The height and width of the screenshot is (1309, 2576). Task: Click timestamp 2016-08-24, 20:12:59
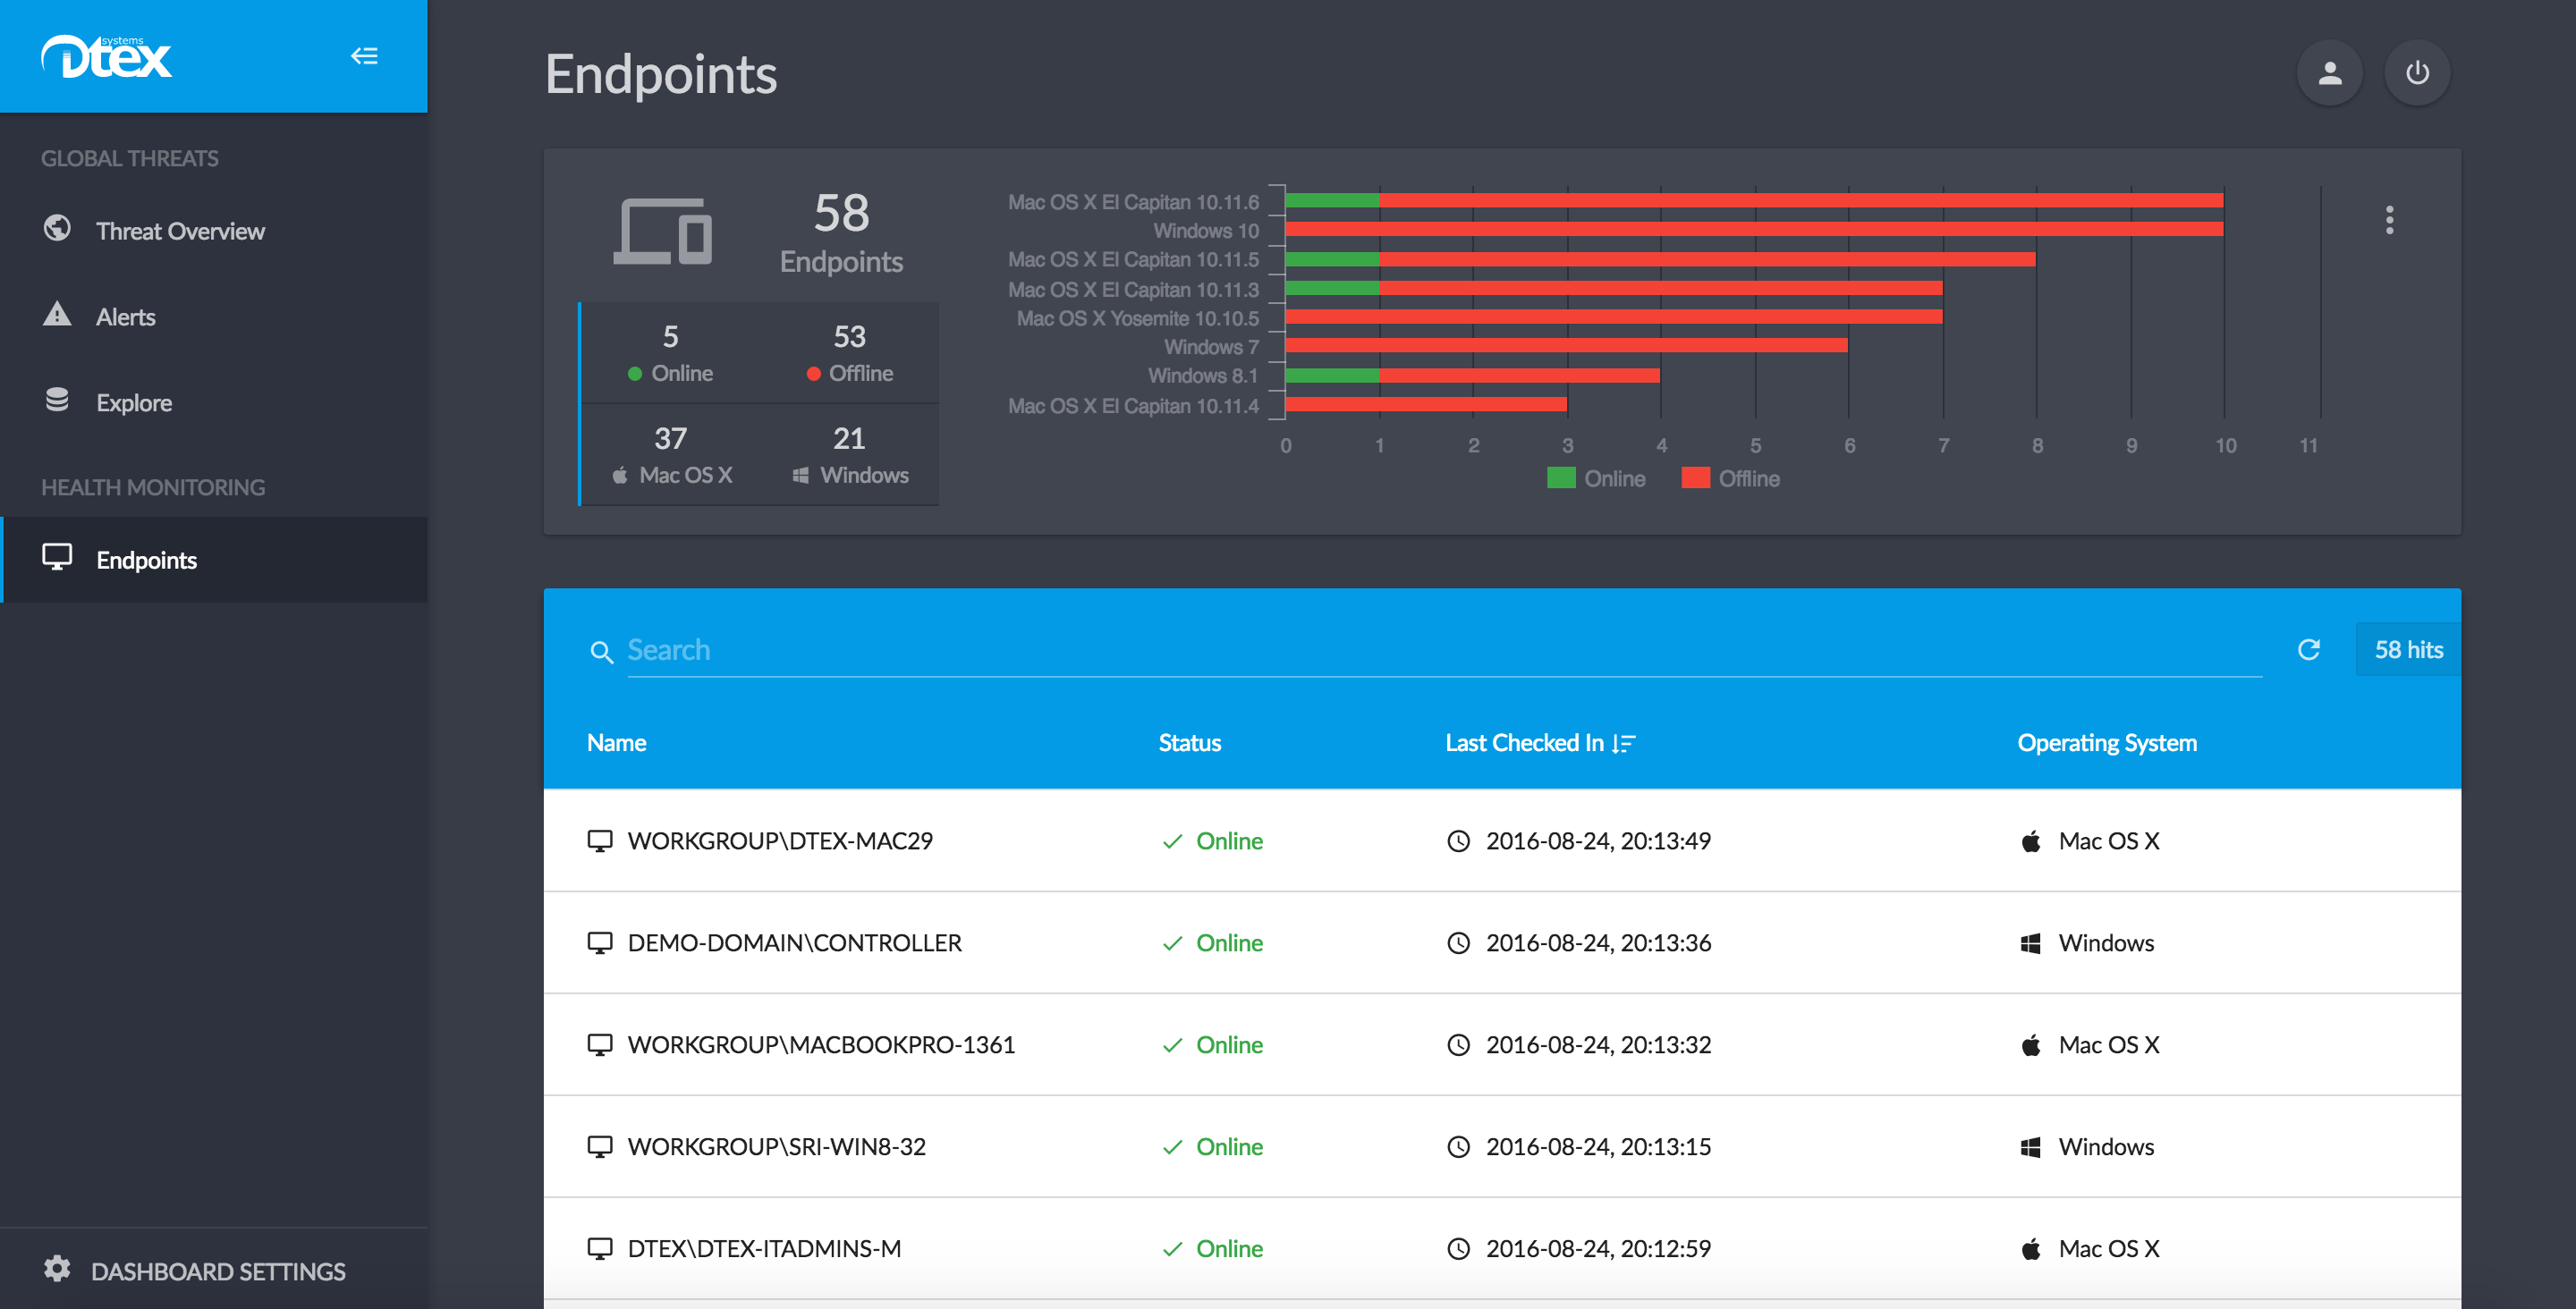click(x=1598, y=1249)
